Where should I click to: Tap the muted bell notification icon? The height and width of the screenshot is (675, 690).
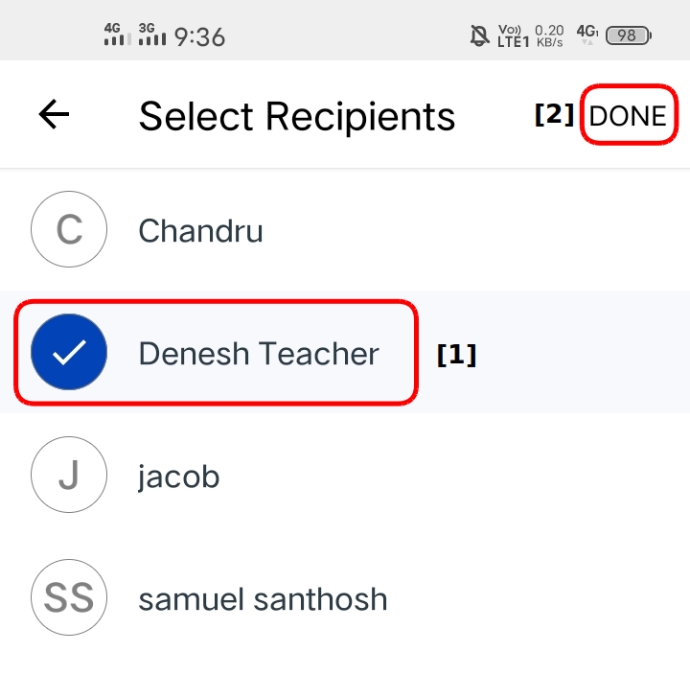[x=479, y=36]
